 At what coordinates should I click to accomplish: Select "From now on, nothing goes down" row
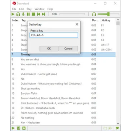pos(63,113)
